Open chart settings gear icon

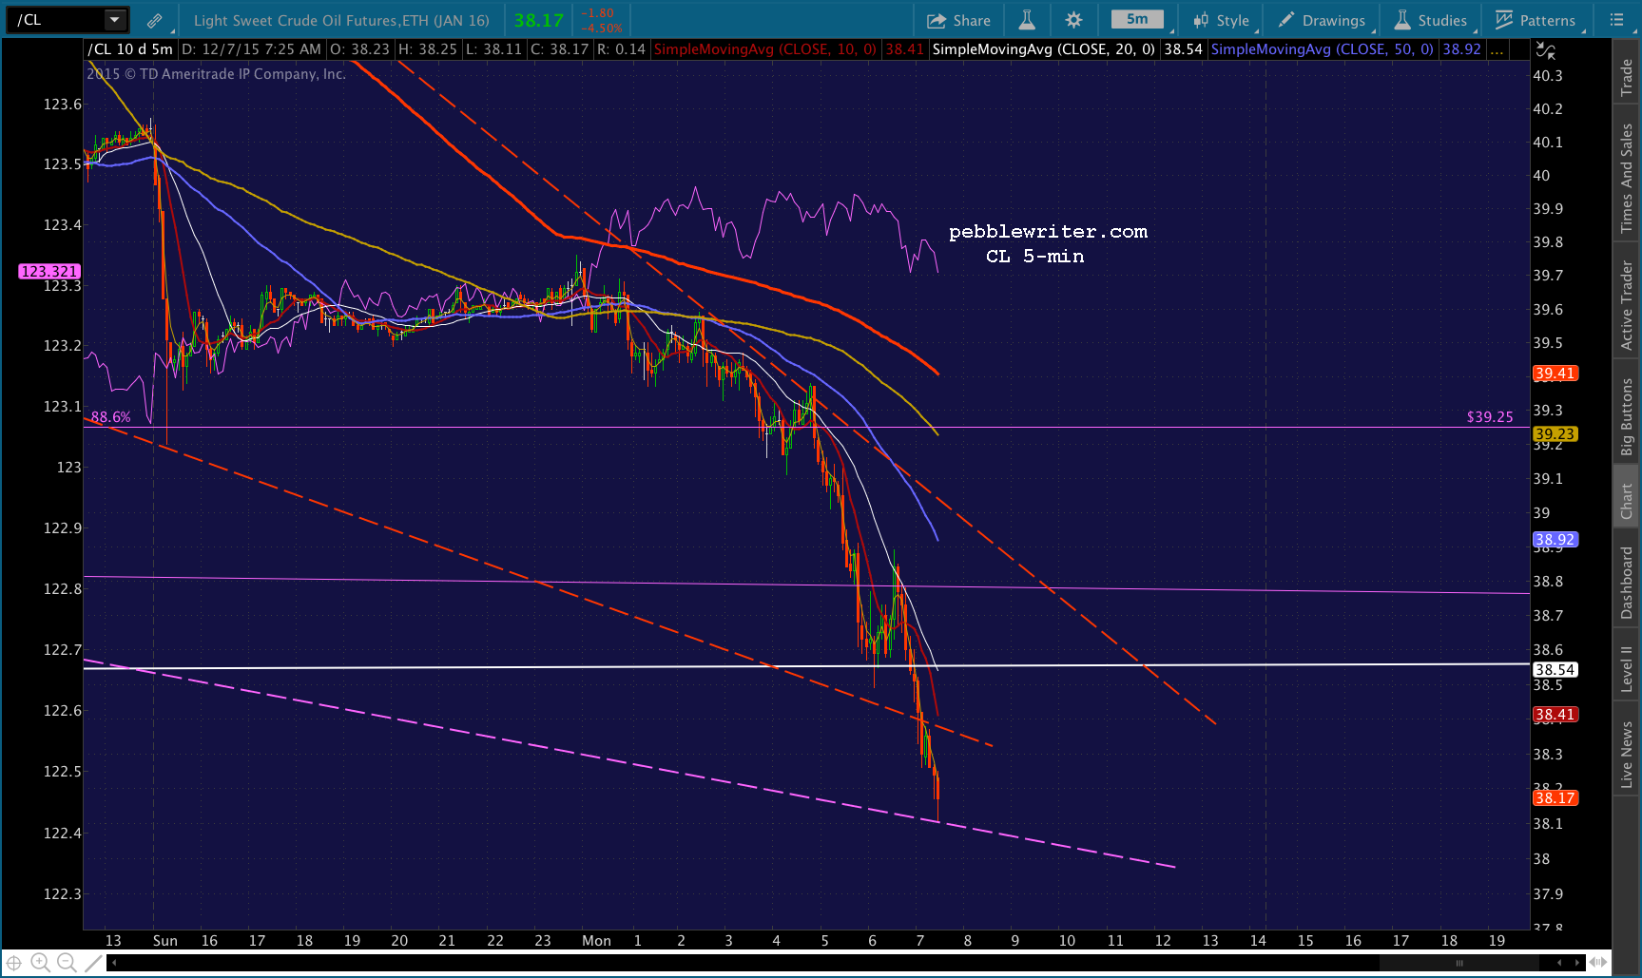pyautogui.click(x=1073, y=20)
